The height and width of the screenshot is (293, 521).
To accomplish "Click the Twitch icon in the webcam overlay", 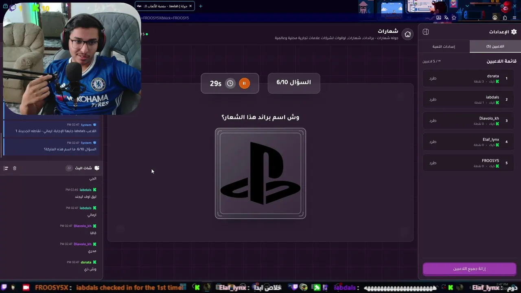I will pyautogui.click(x=12, y=8).
